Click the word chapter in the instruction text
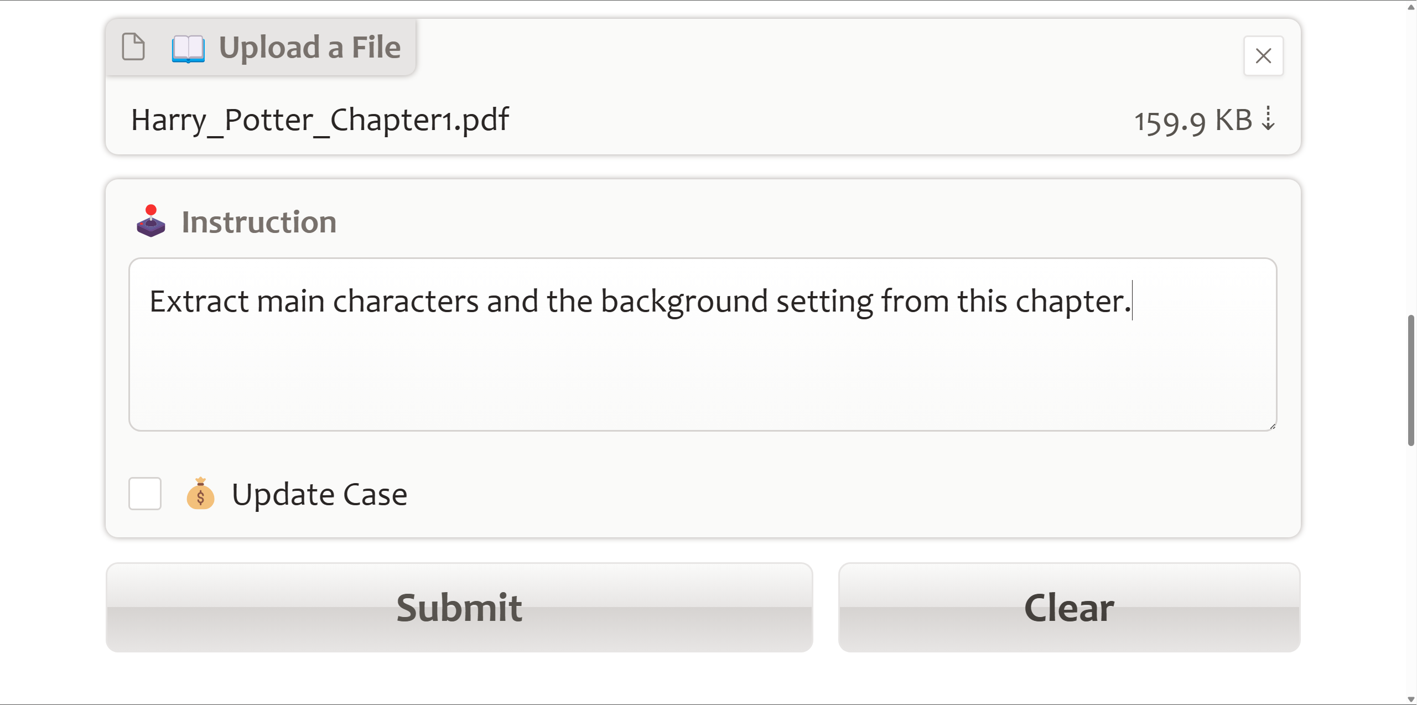 1070,302
